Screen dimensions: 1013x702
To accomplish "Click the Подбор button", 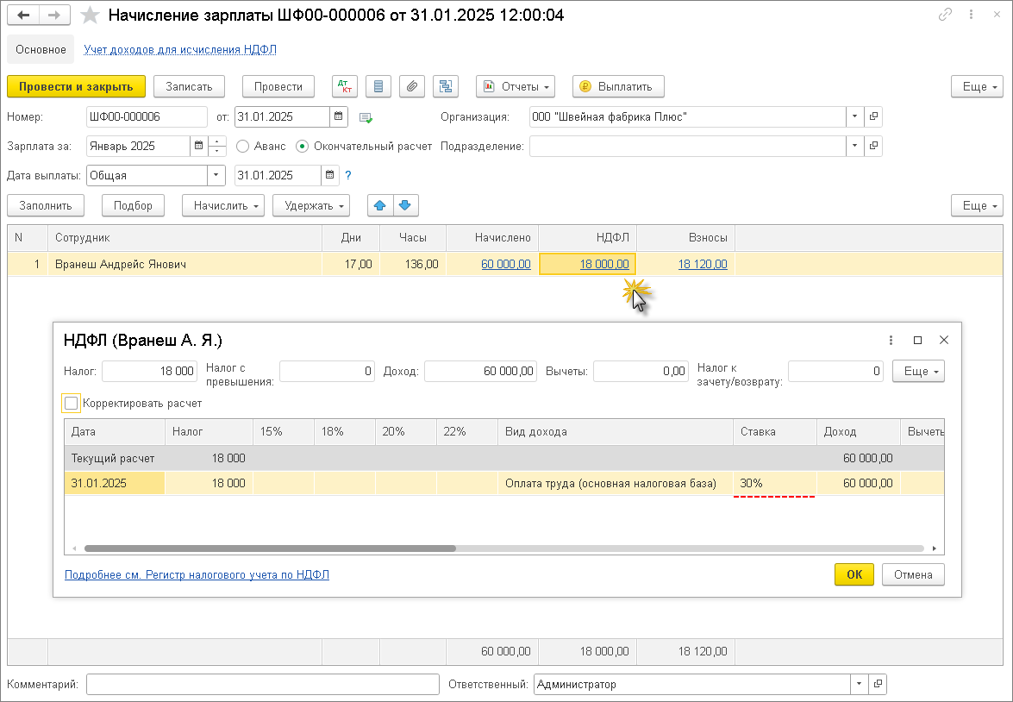I will point(133,205).
